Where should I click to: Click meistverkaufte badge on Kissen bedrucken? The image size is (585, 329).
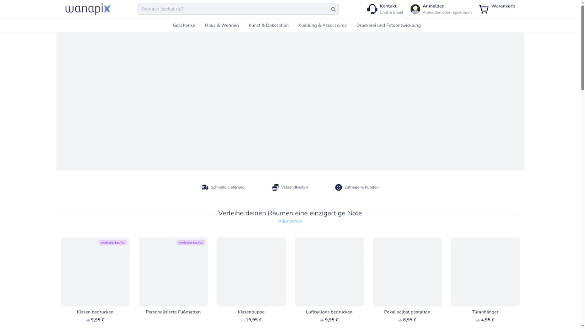pos(113,243)
